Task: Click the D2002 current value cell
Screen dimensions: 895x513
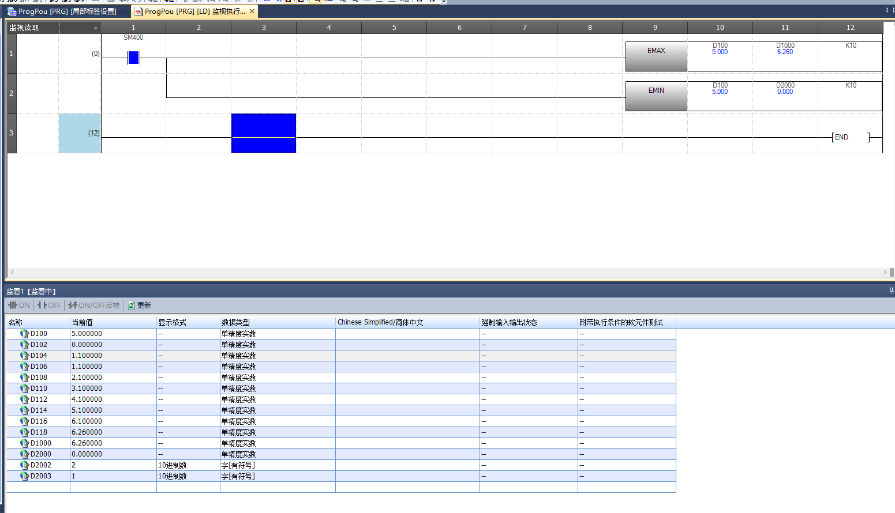Action: point(113,465)
